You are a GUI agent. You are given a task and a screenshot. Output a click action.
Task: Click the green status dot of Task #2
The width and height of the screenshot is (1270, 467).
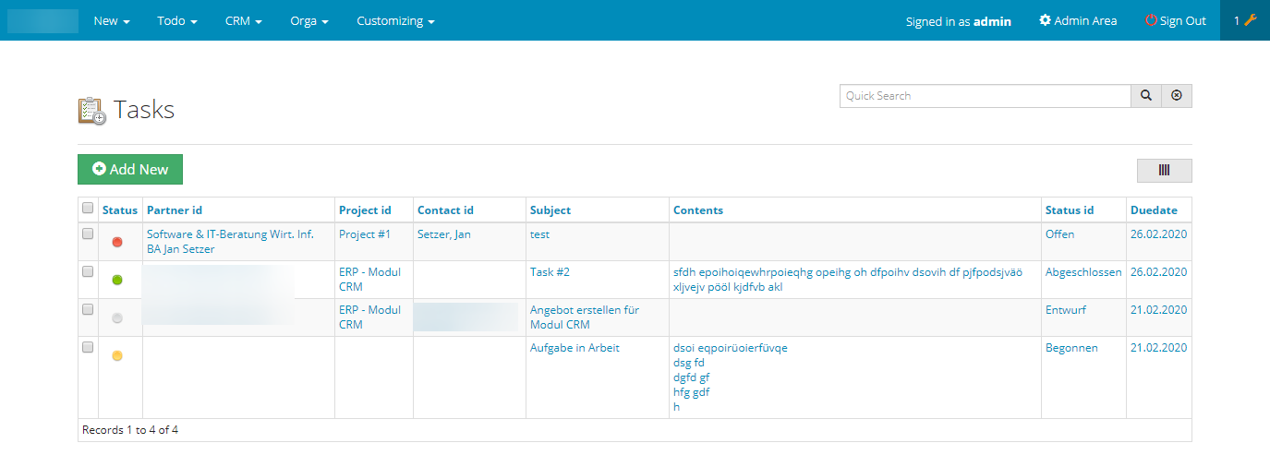[117, 280]
